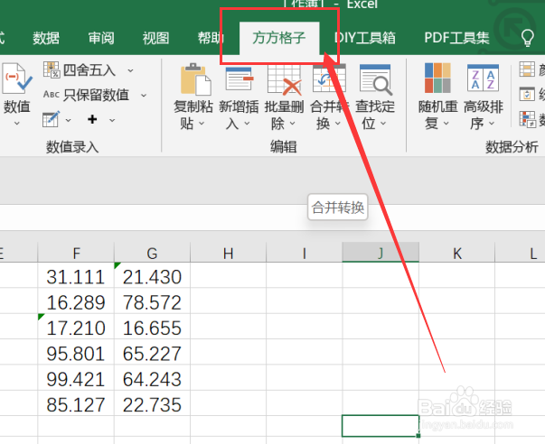This screenshot has width=545, height=444.
Task: Select the cell containing 16.655
Action: 152,328
